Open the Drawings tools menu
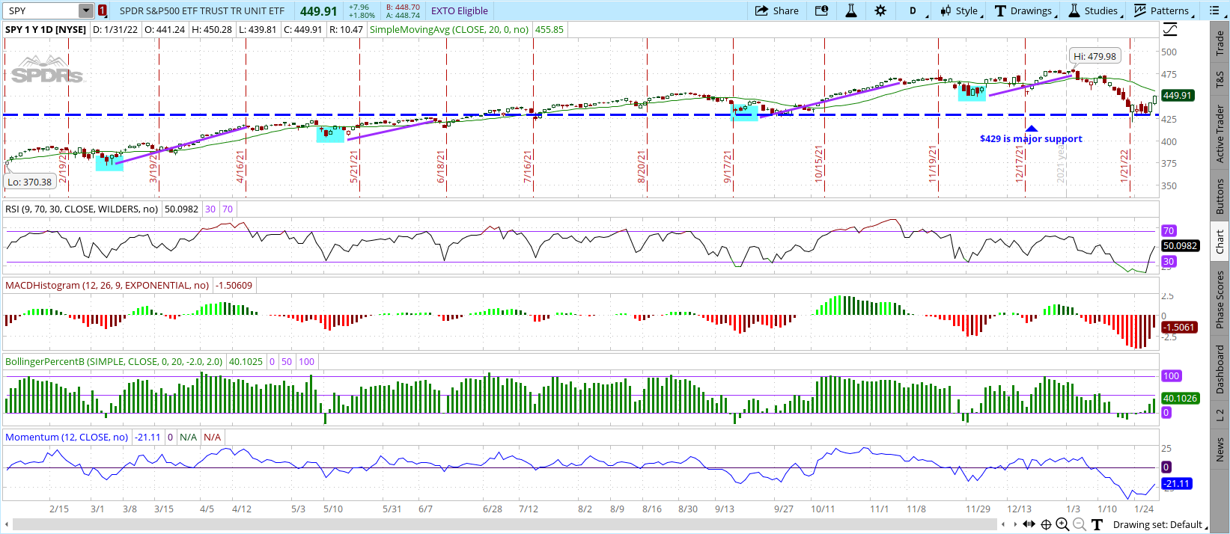The height and width of the screenshot is (534, 1230). [x=1023, y=10]
